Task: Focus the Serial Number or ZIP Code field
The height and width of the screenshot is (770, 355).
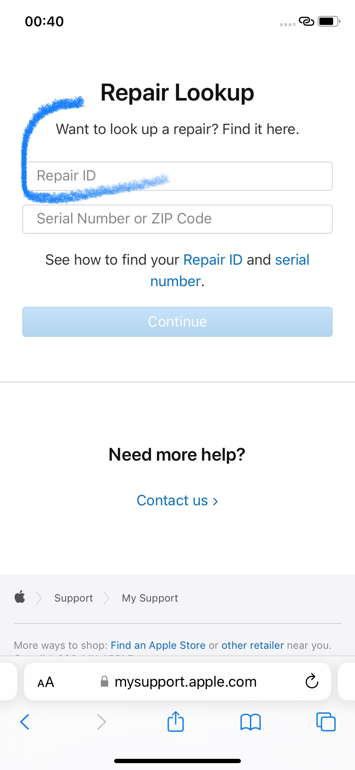Action: click(x=177, y=219)
